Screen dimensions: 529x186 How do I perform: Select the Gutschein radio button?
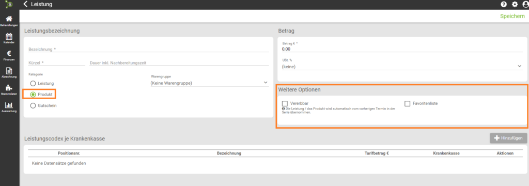pyautogui.click(x=33, y=106)
